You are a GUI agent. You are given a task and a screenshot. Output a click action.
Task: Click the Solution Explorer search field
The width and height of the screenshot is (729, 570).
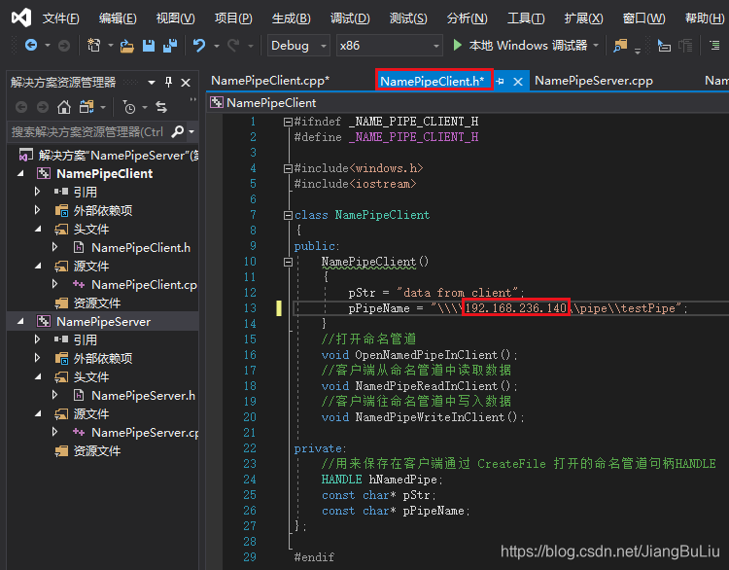tap(88, 132)
